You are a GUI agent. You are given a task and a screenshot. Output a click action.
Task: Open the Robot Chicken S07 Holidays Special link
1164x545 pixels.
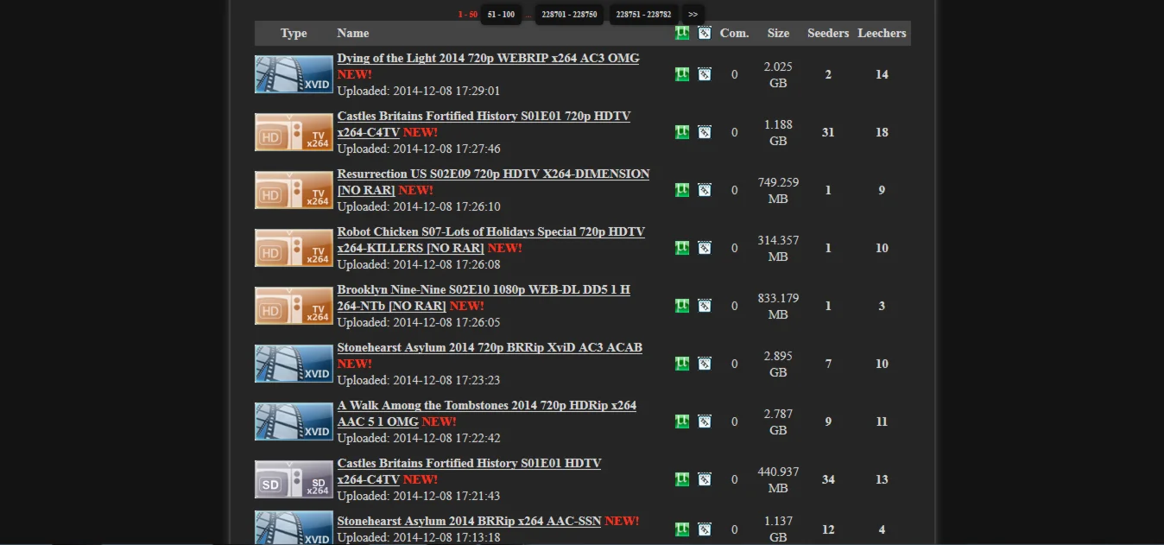(x=490, y=231)
